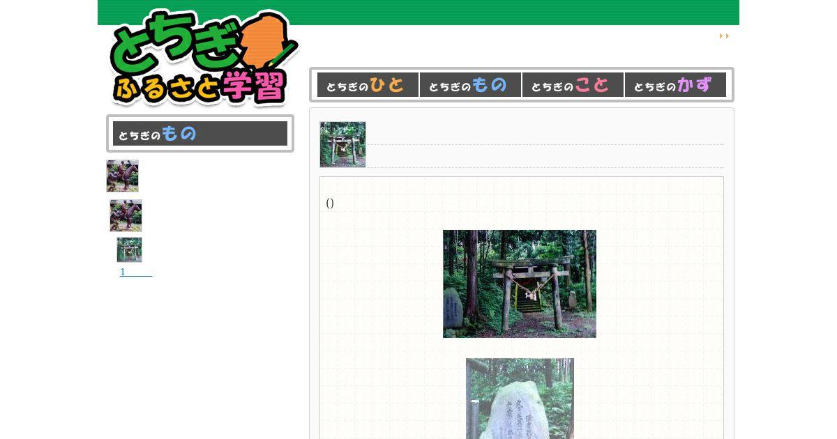Open the とちぎのこと menu tab
Viewport: 837px width, 439px height.
pos(573,85)
